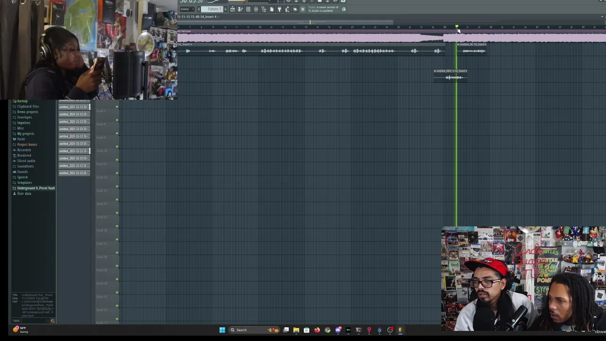Open Firefox from the taskbar

[317, 330]
